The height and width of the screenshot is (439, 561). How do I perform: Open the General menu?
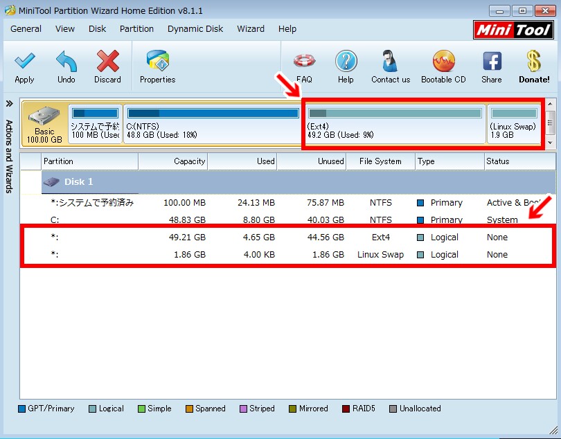[x=26, y=29]
